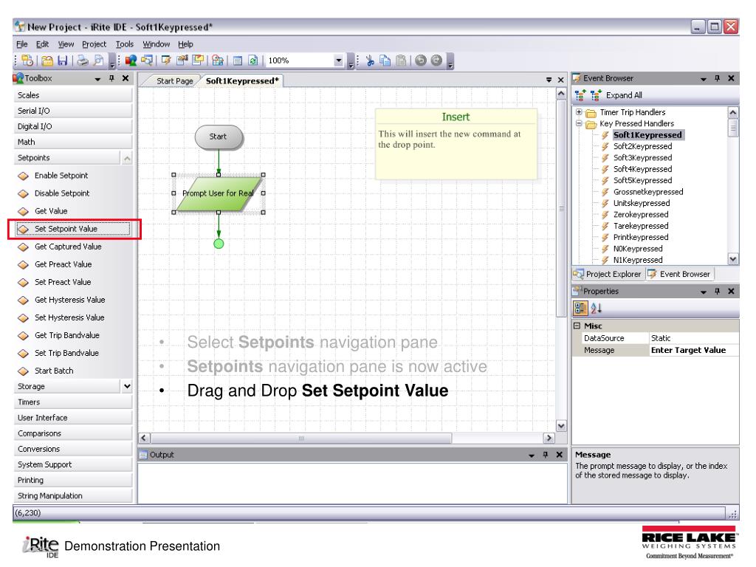Close the Output panel
This screenshot has height=567, width=756.
tap(560, 455)
